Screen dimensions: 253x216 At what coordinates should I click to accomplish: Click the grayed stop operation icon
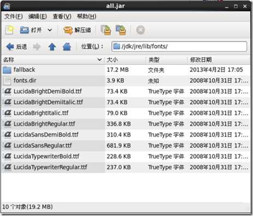[140, 30]
